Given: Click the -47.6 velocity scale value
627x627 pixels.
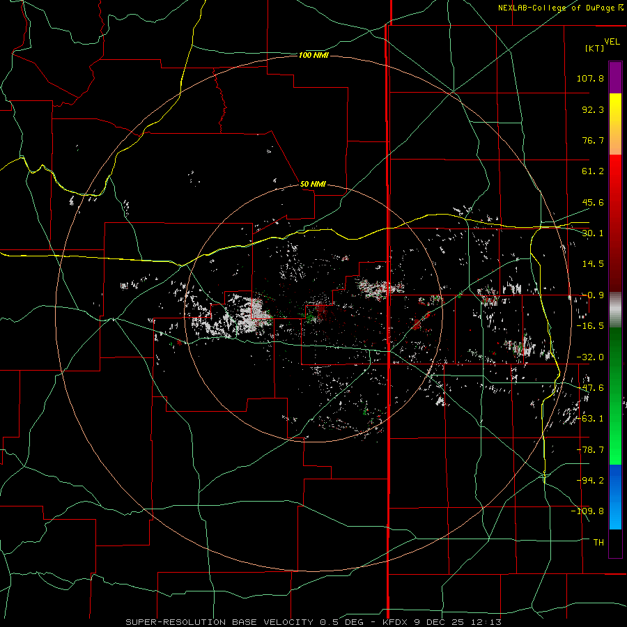Looking at the screenshot, I should pos(590,388).
